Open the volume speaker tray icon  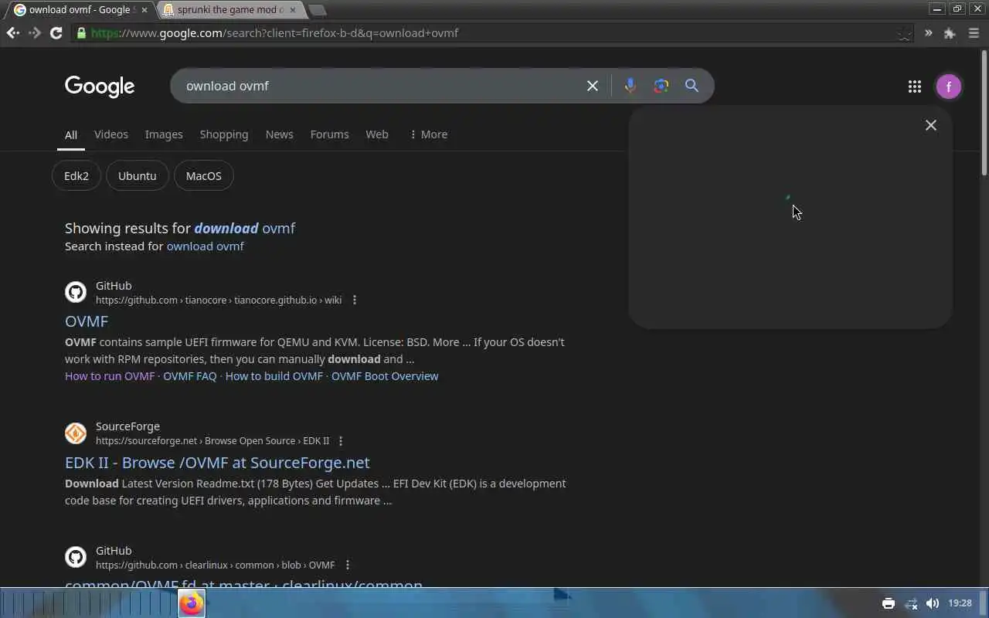coord(933,603)
